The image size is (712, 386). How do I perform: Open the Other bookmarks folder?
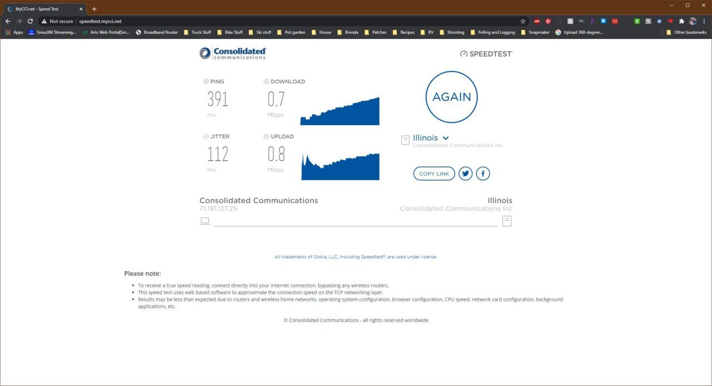(x=686, y=32)
